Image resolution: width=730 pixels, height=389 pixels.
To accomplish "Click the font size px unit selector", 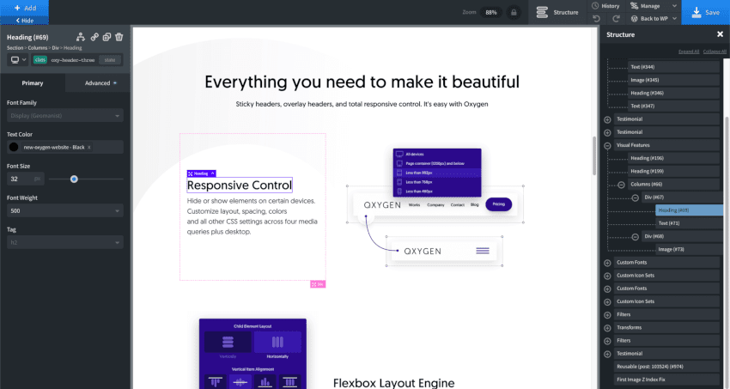I will click(x=37, y=179).
